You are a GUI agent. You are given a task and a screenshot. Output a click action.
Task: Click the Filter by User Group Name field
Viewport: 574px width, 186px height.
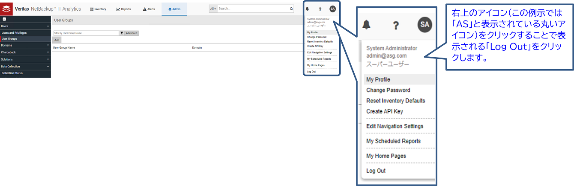click(x=85, y=33)
